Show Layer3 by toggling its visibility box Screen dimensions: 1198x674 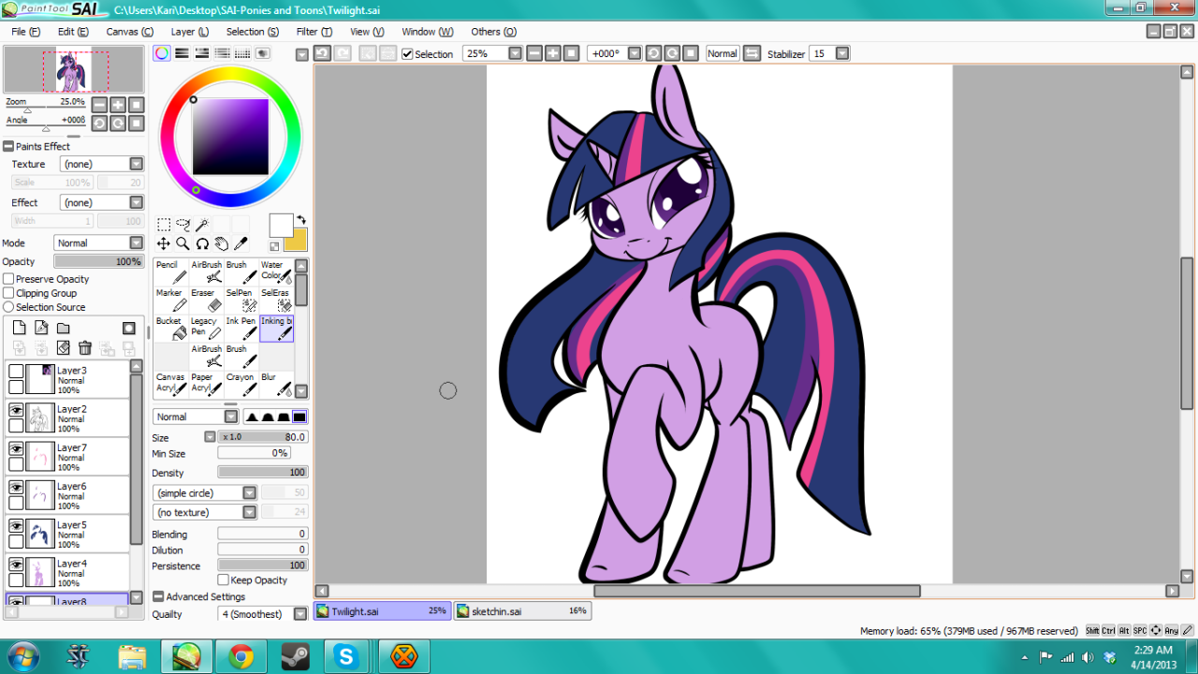[16, 372]
